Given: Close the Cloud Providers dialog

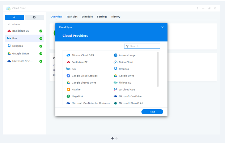Looking at the screenshot, I should click(x=162, y=27).
